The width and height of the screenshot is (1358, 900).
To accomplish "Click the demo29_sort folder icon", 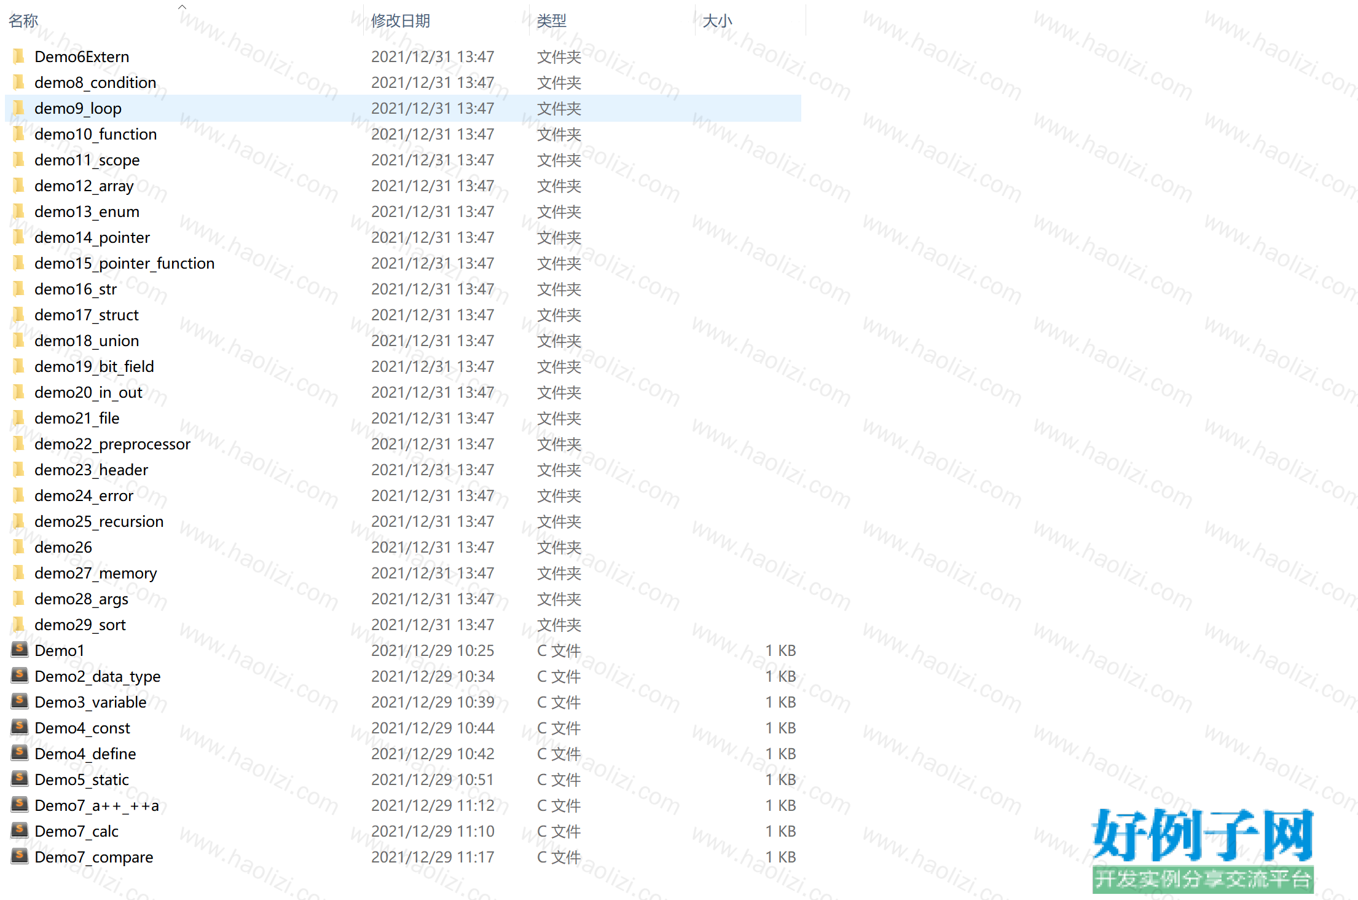I will (x=19, y=625).
